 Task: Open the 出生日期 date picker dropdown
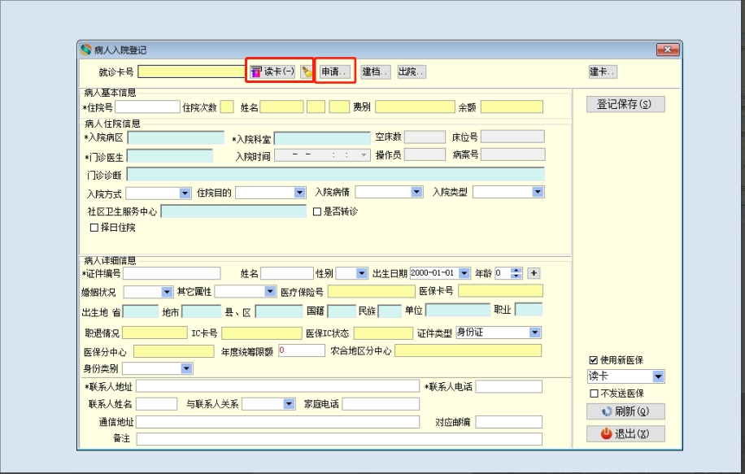pos(464,273)
